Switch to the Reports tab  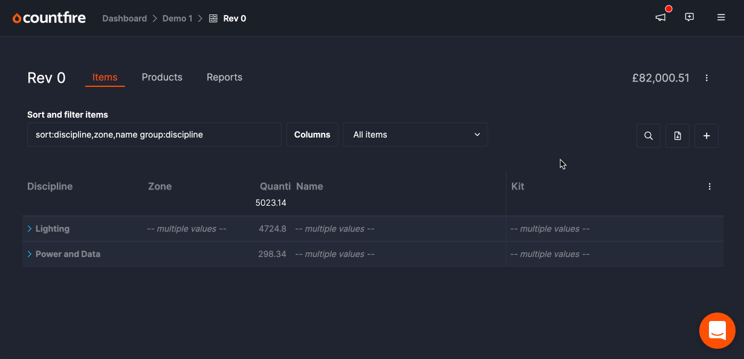[224, 77]
